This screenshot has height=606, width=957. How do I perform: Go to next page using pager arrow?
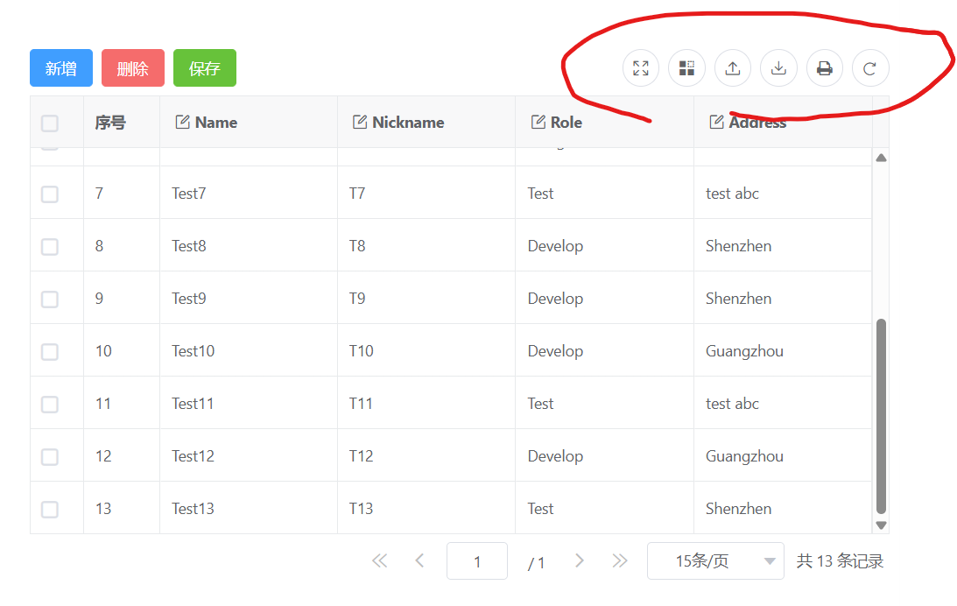579,560
